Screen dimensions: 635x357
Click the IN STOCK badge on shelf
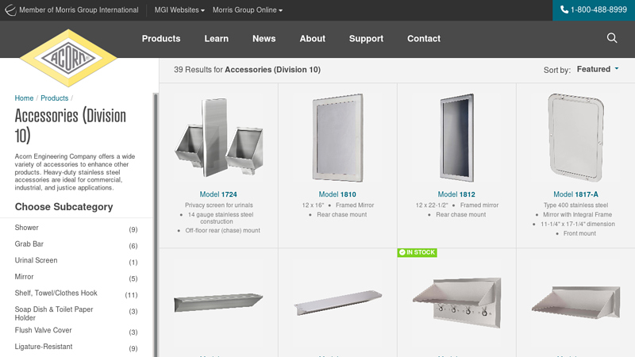[418, 252]
